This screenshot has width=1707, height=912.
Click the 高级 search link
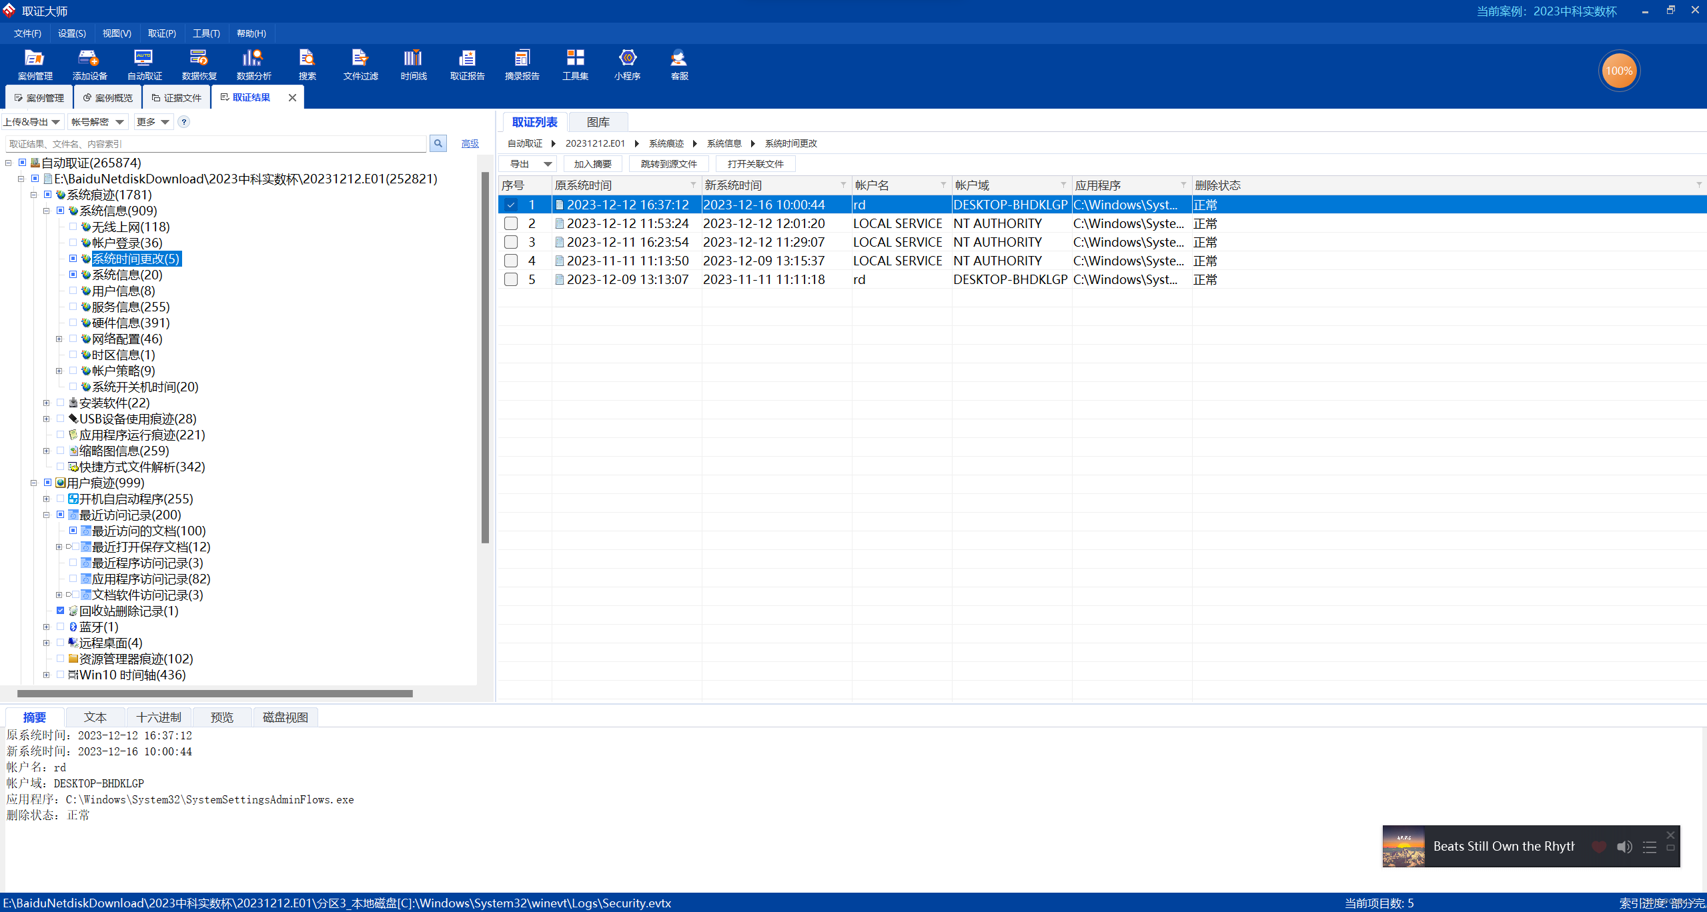tap(470, 143)
